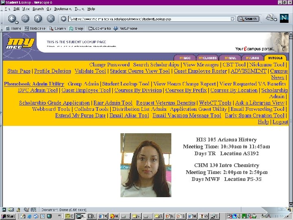The image size is (293, 220).
Task: Reload the page with the Reload button
Action: pos(38,18)
